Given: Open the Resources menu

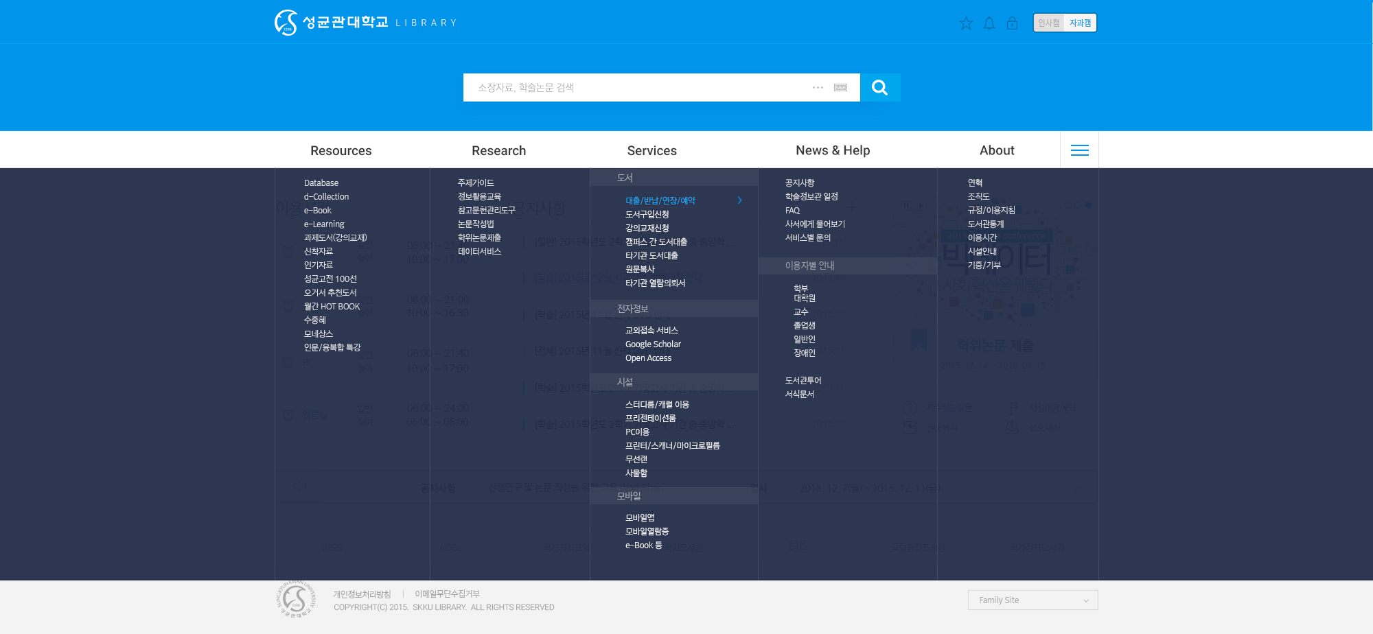Looking at the screenshot, I should click(x=341, y=151).
